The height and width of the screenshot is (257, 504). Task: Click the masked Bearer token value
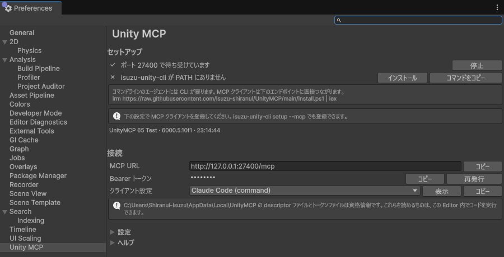tap(203, 178)
